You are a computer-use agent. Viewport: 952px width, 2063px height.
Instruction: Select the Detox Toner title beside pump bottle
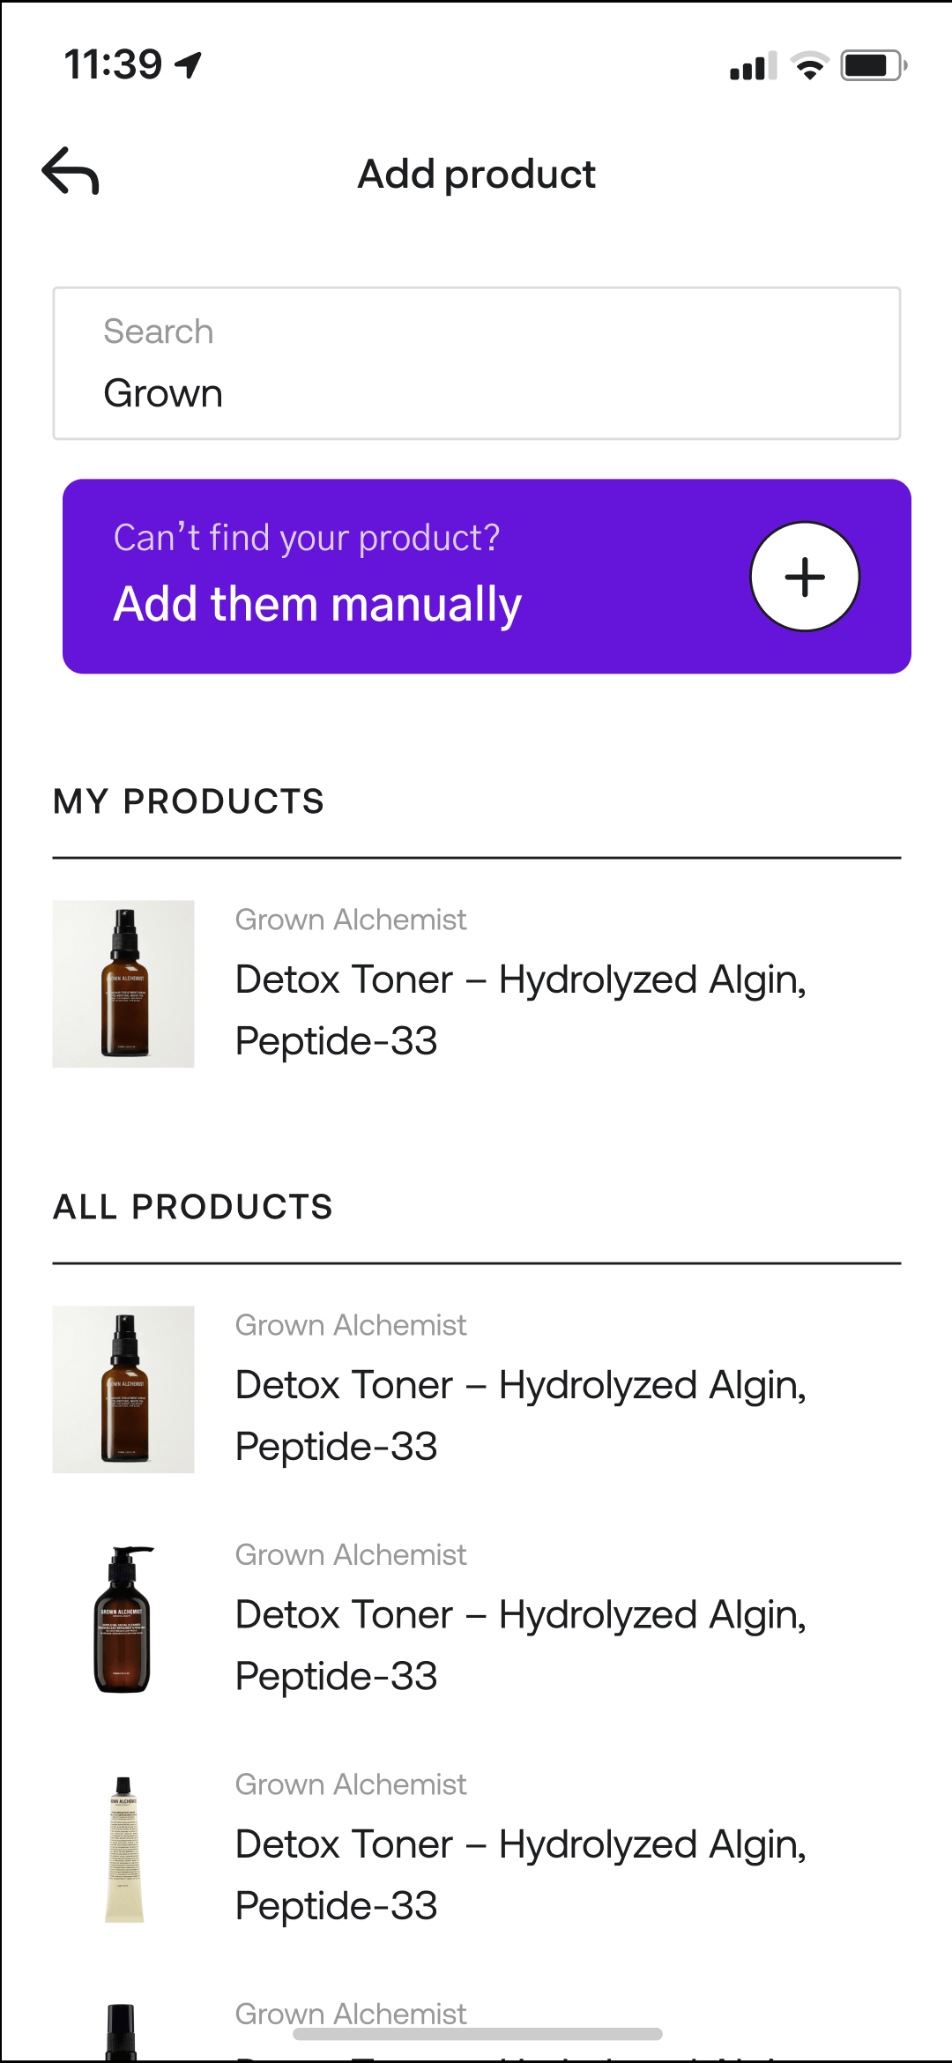520,1645
